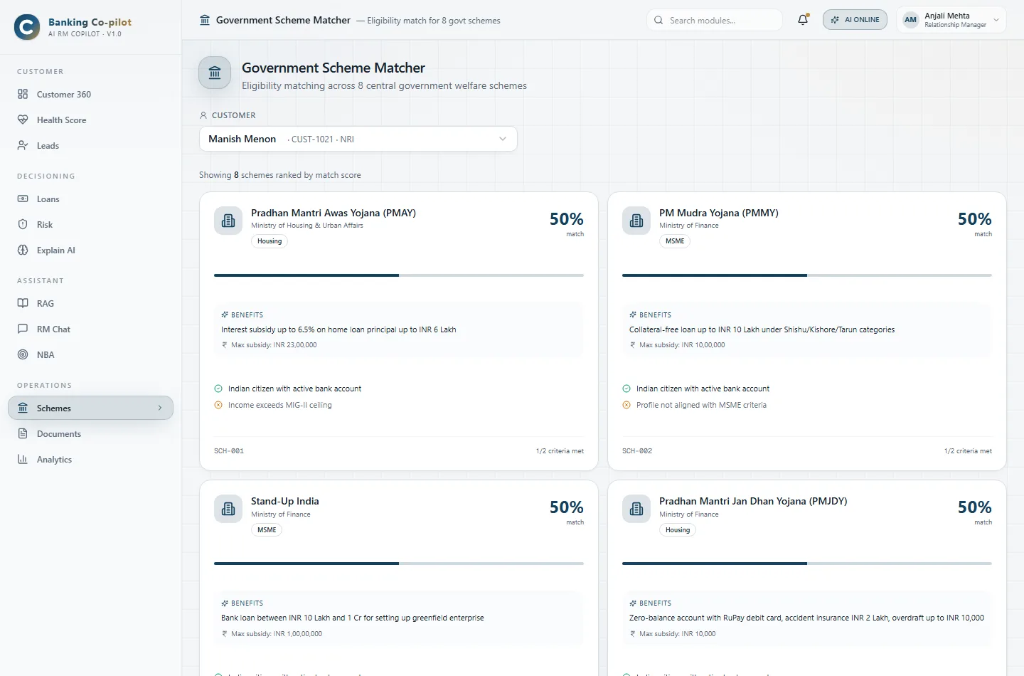This screenshot has width=1024, height=676.
Task: Open the Manish Menon customer dropdown
Action: [358, 139]
